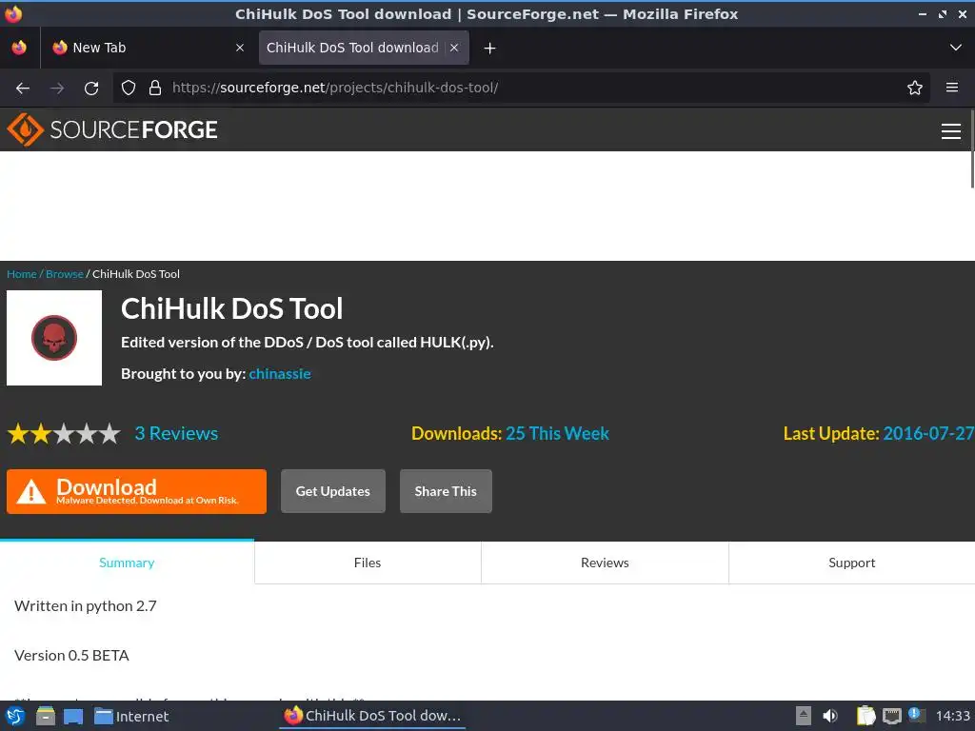Click the Firefox window menu icon

(x=13, y=13)
